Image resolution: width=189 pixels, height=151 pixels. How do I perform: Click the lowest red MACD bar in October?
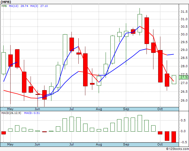174,137
